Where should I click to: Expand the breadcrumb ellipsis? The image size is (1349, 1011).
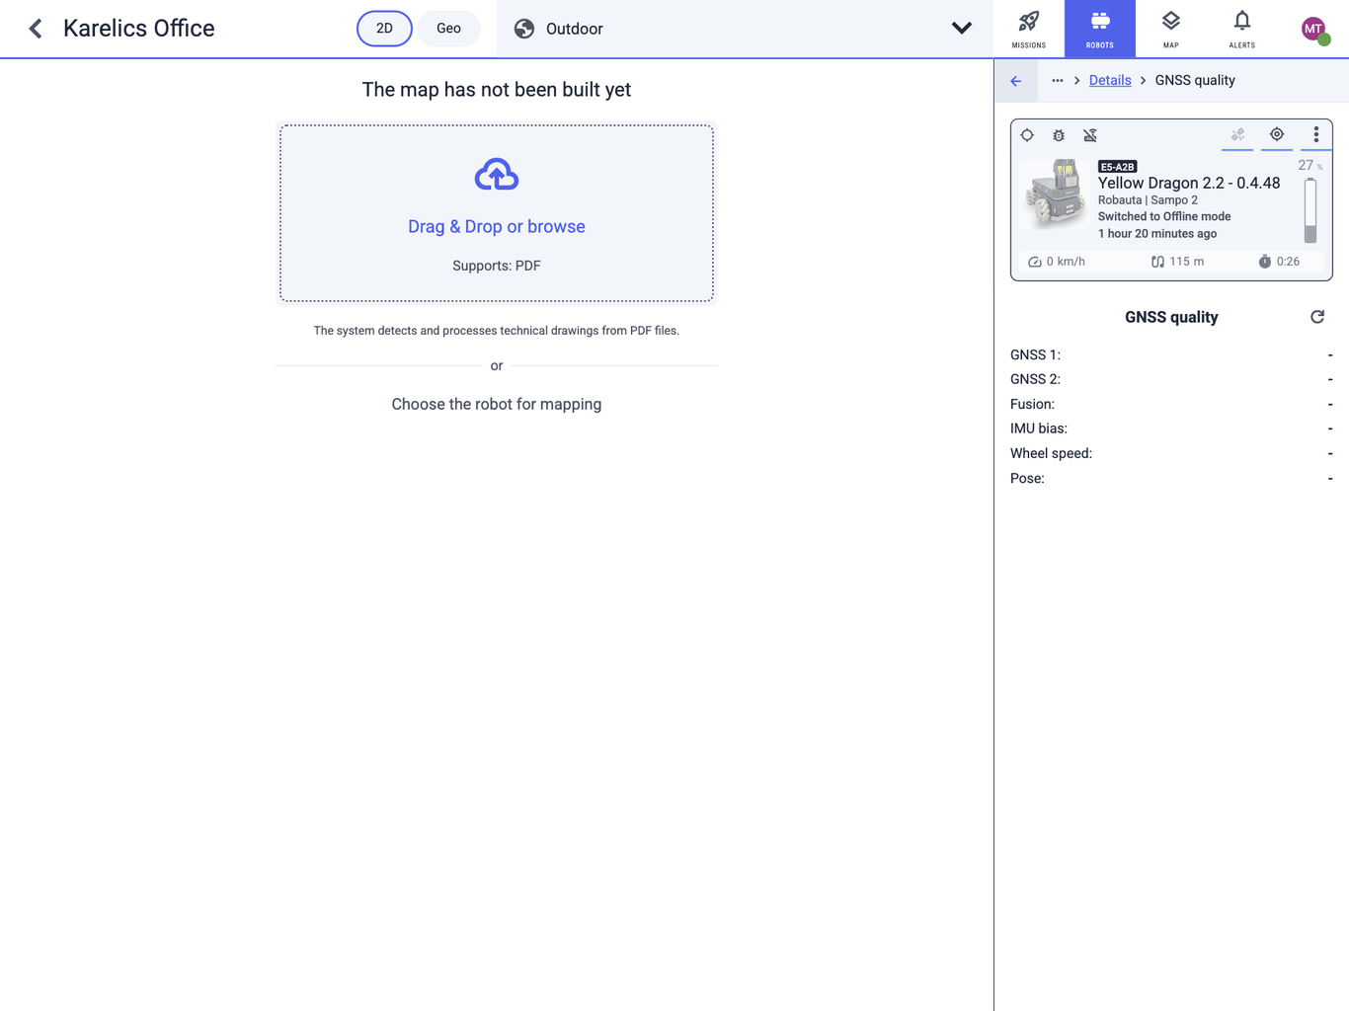[1057, 81]
